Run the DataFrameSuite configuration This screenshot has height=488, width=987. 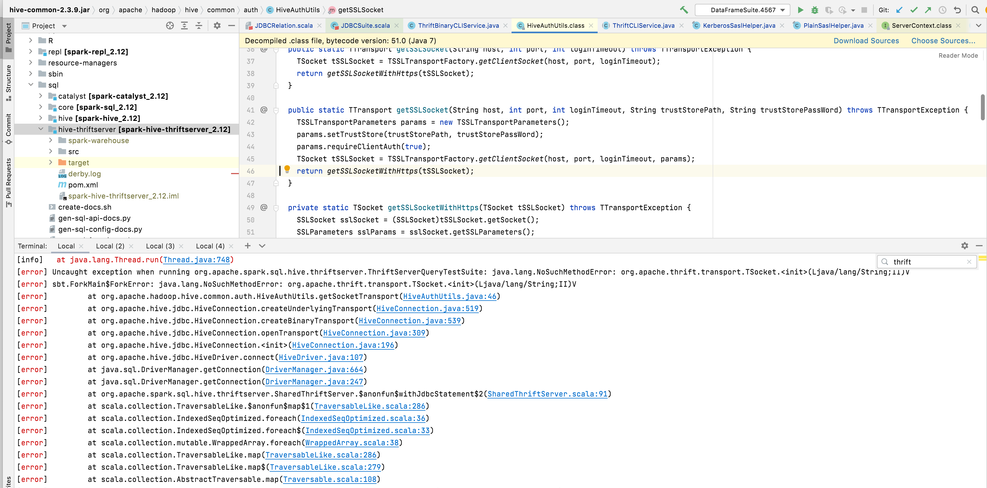(800, 10)
